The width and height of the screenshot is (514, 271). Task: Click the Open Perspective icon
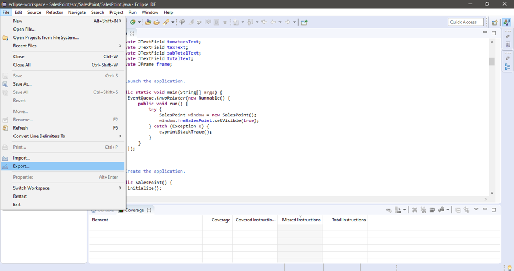coord(494,22)
